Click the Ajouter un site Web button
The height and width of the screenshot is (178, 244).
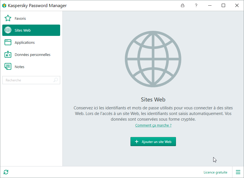[153, 142]
